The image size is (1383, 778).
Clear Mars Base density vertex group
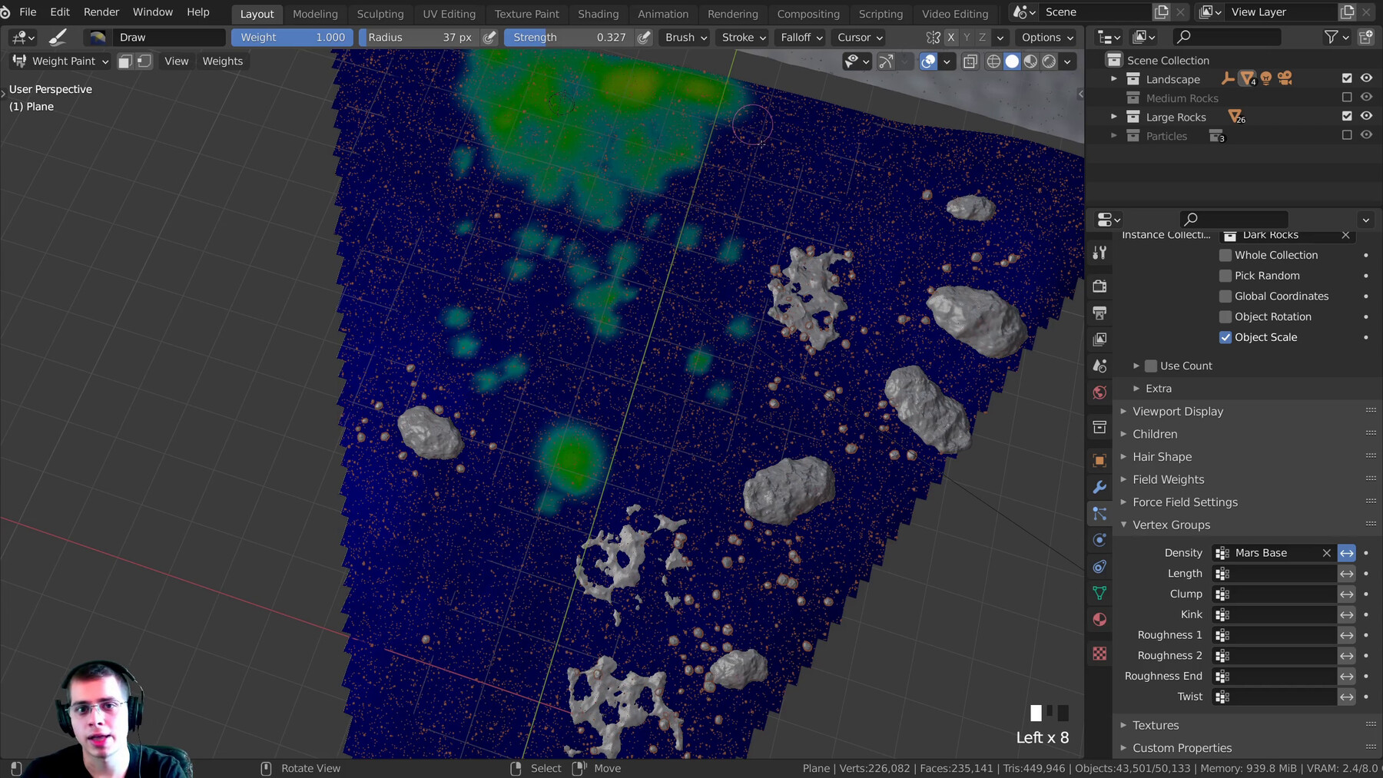1326,553
